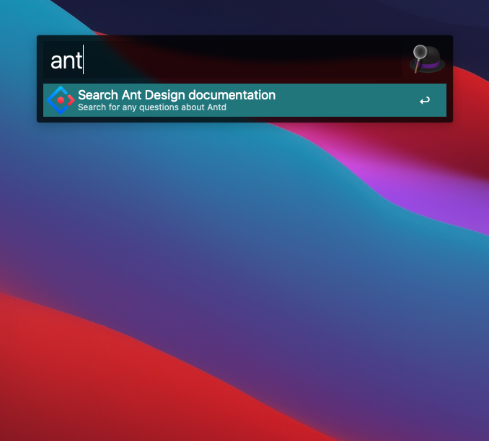Click the Alfred hat icon
Screen dimensions: 489x441
[x=427, y=59]
